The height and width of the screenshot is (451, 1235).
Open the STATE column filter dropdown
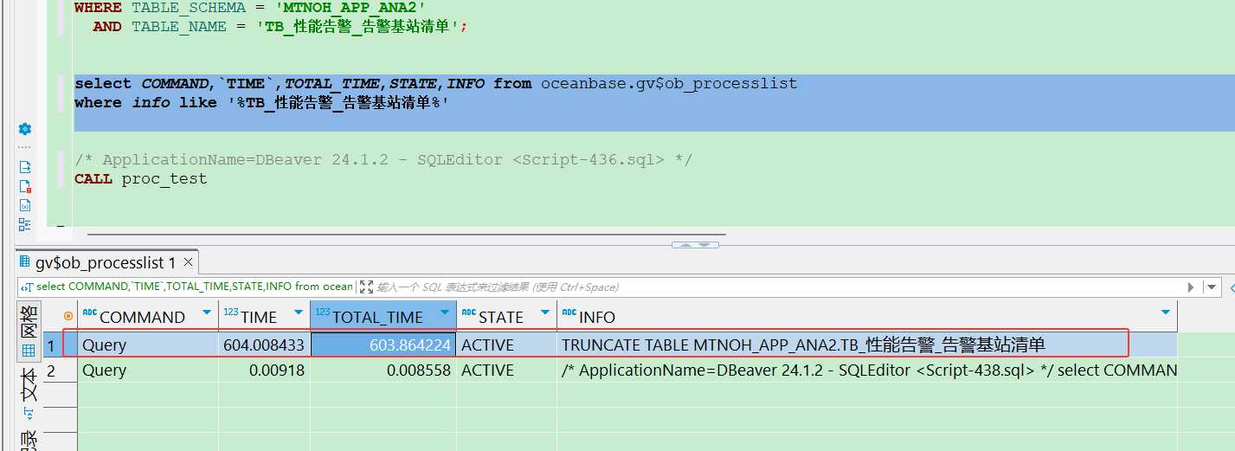(x=544, y=312)
